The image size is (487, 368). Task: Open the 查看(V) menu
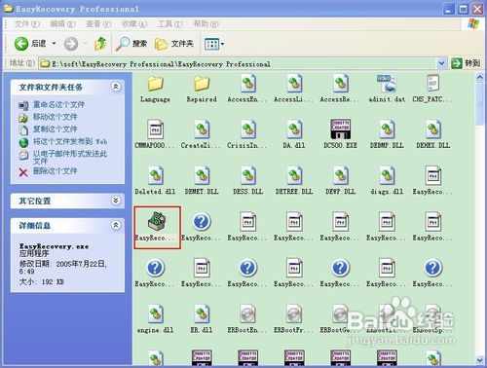pyautogui.click(x=98, y=24)
